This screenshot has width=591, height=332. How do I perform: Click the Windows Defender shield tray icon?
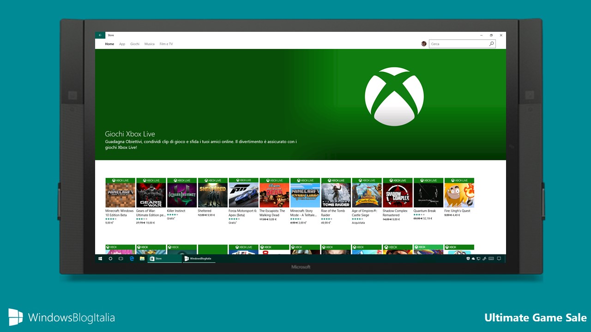pos(468,259)
